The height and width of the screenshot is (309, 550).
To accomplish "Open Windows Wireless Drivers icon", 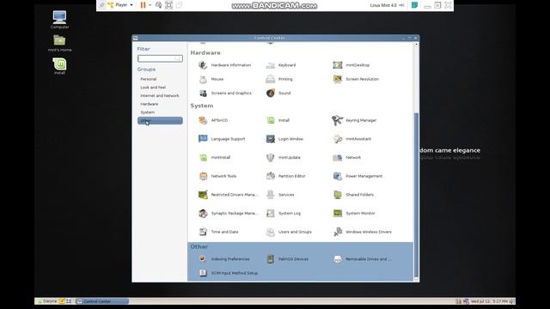I will (x=338, y=232).
